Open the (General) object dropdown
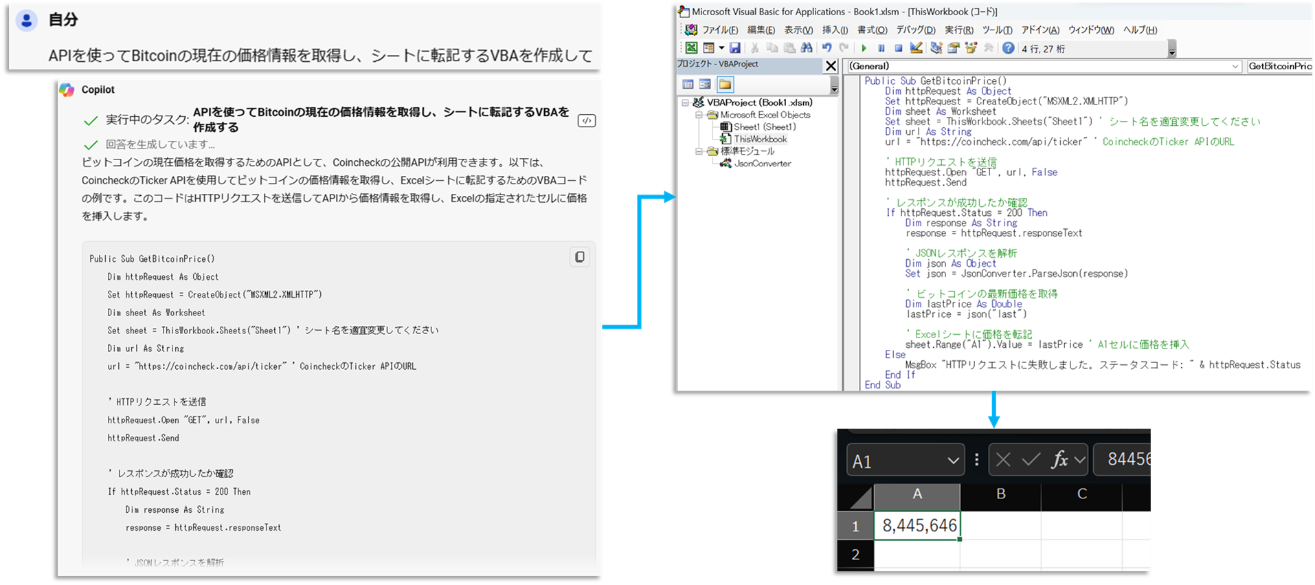The height and width of the screenshot is (585, 1315). point(1235,67)
